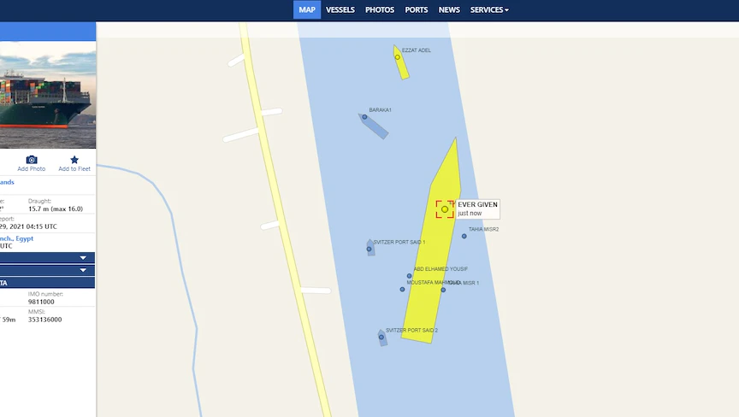
Task: Click the SVITZER PORT SAID 1 tug icon
Action: pyautogui.click(x=370, y=248)
